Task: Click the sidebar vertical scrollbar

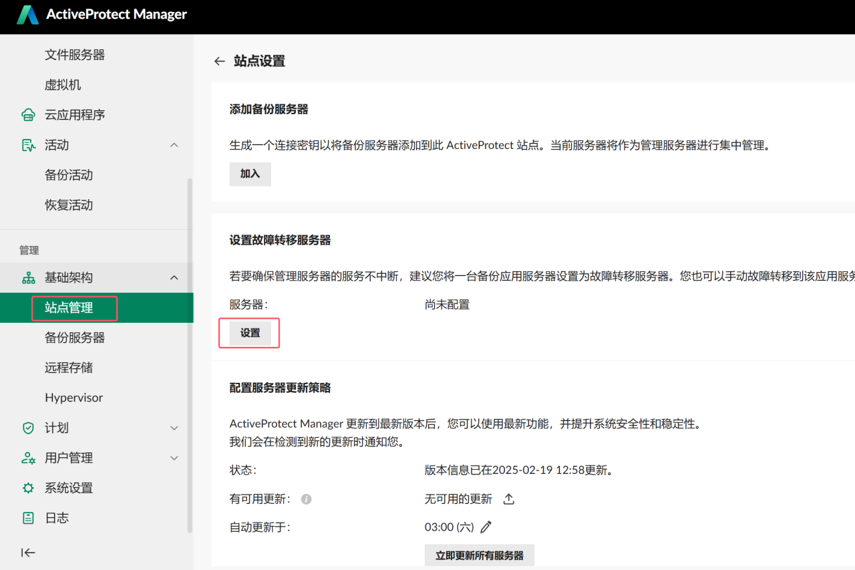Action: 190,354
